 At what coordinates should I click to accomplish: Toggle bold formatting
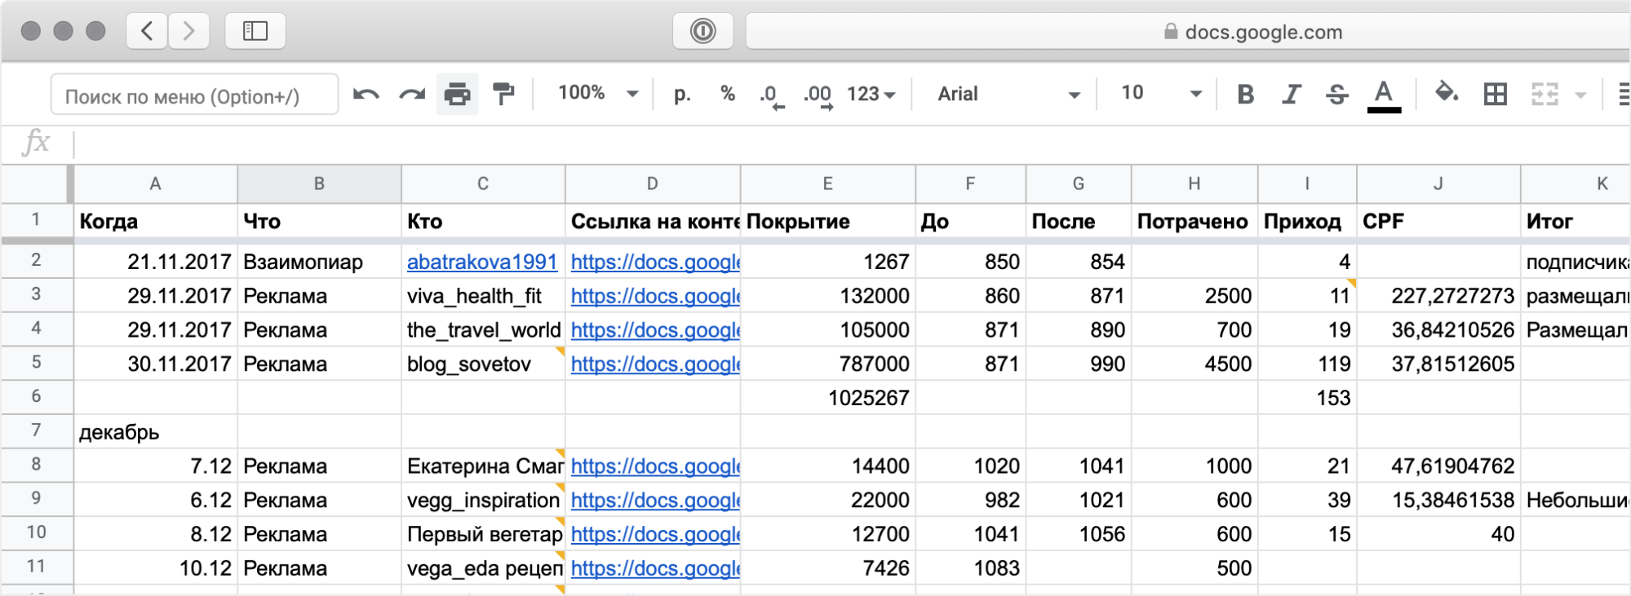tap(1245, 95)
